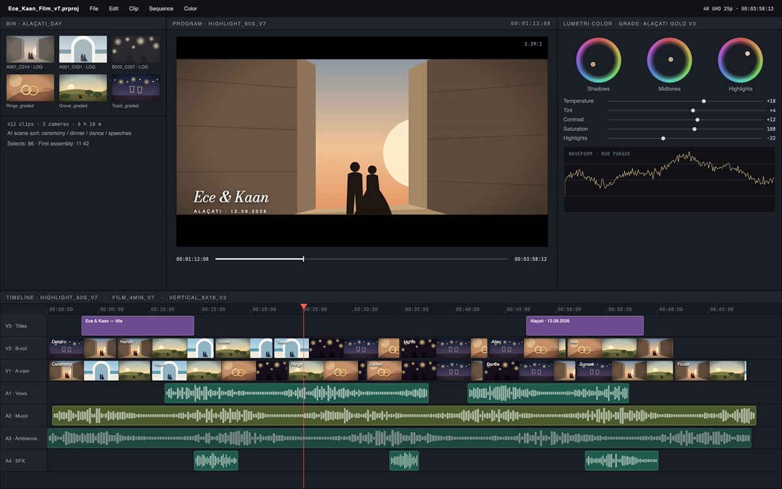Click the 4K UHD 25p format readout
782x489 pixels.
point(721,8)
